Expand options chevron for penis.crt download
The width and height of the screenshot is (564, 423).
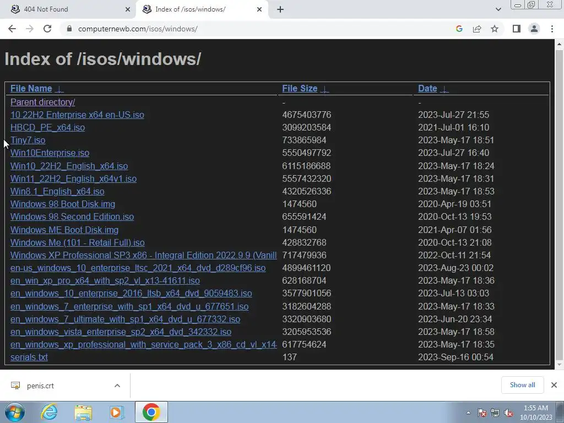[x=117, y=386]
